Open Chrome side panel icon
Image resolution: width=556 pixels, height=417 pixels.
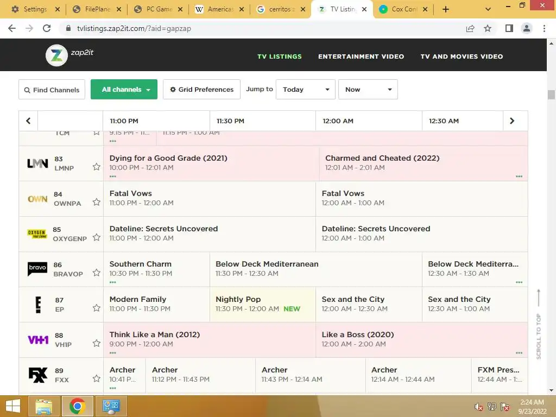tap(509, 28)
